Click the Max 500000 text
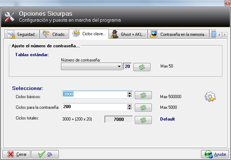This screenshot has width=231, height=160. click(171, 97)
